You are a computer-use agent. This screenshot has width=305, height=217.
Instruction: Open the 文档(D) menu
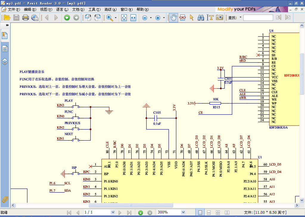tap(78, 9)
